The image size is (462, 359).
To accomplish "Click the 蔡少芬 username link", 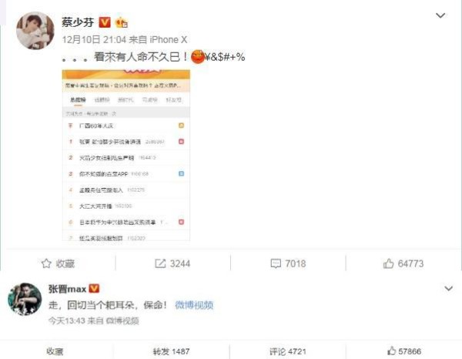I will pos(78,22).
